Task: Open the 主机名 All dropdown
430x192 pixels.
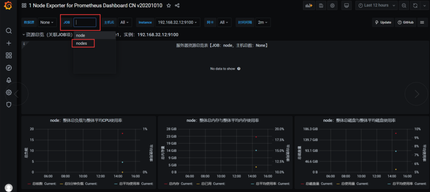Action: point(125,22)
